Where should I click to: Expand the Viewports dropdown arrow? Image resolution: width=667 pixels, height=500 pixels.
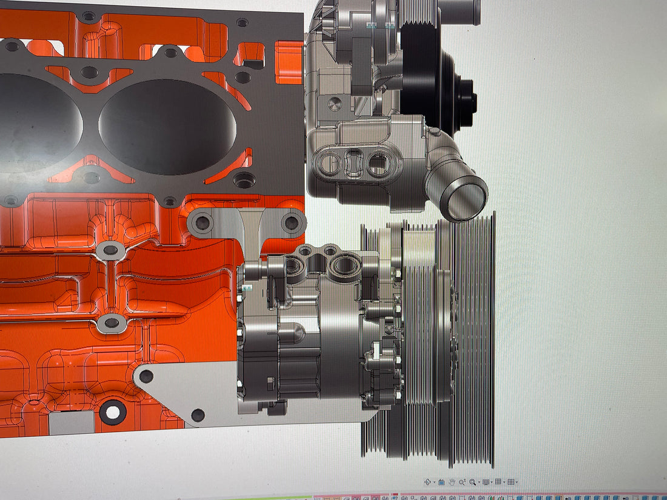(x=517, y=482)
